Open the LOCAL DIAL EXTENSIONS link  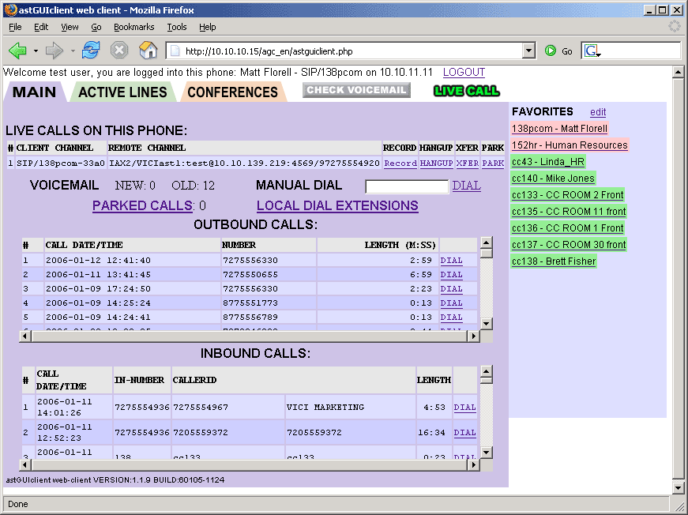point(337,205)
